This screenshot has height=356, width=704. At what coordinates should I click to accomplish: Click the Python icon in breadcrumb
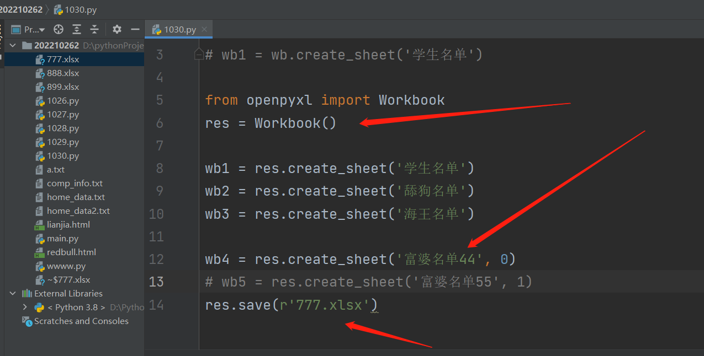(x=59, y=9)
